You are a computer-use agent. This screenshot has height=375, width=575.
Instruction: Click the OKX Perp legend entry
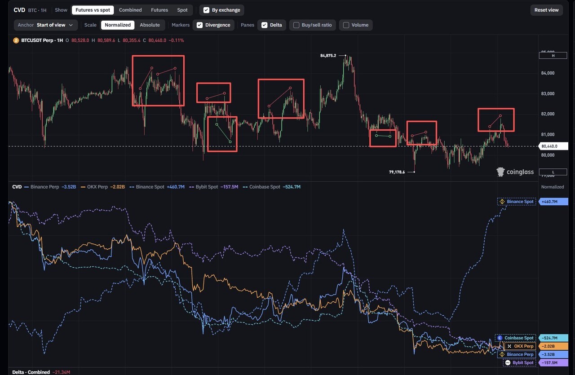(102, 187)
